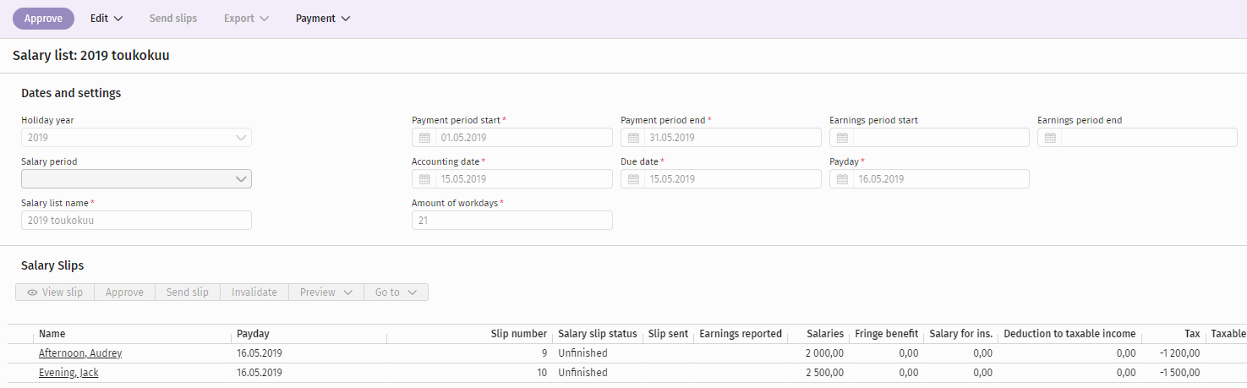Click the Fringe benefit column header

pos(887,334)
